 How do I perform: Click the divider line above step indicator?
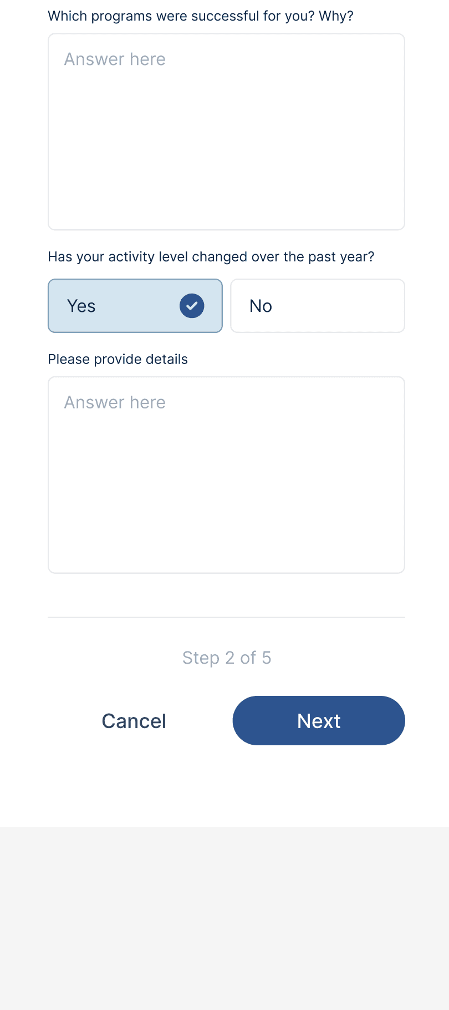click(226, 617)
